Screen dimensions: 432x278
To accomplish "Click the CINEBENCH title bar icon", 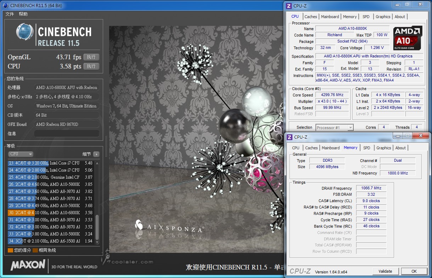I will 6,5.
